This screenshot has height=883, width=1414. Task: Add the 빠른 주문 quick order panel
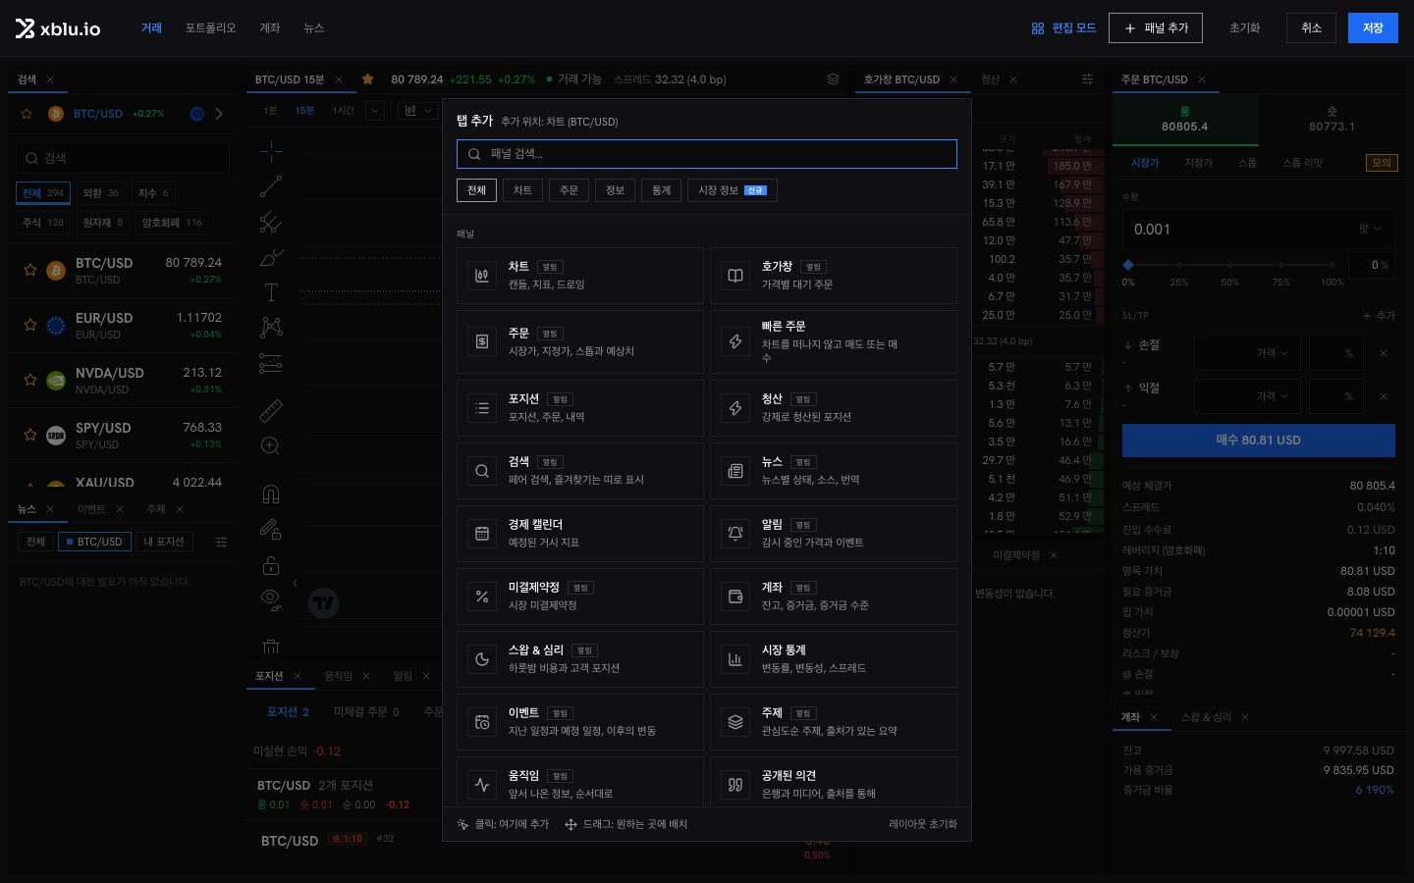click(834, 341)
